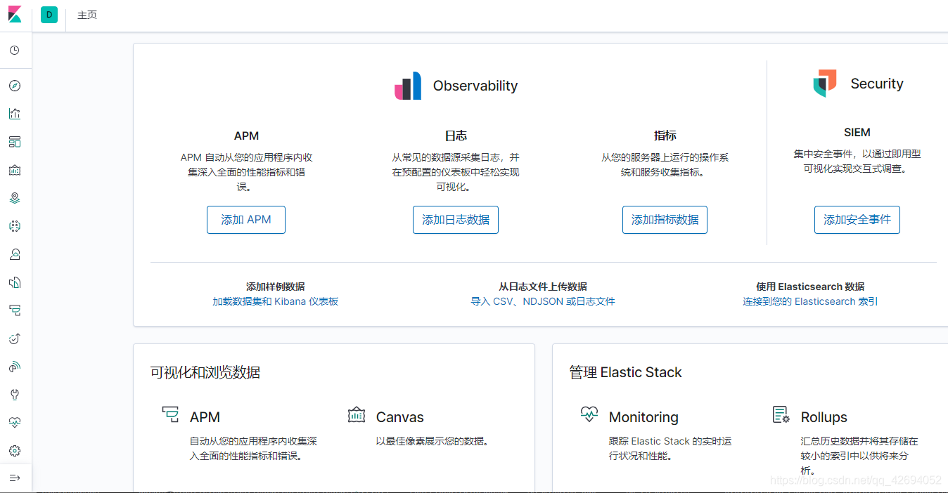Open Metrics from the sidebar icon
The width and height of the screenshot is (948, 493).
15,254
